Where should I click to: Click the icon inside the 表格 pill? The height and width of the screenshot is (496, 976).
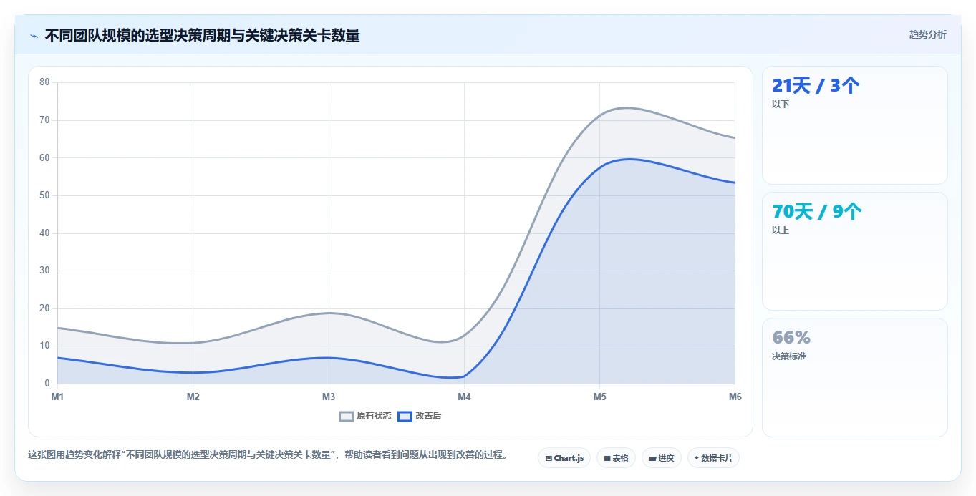pos(607,458)
